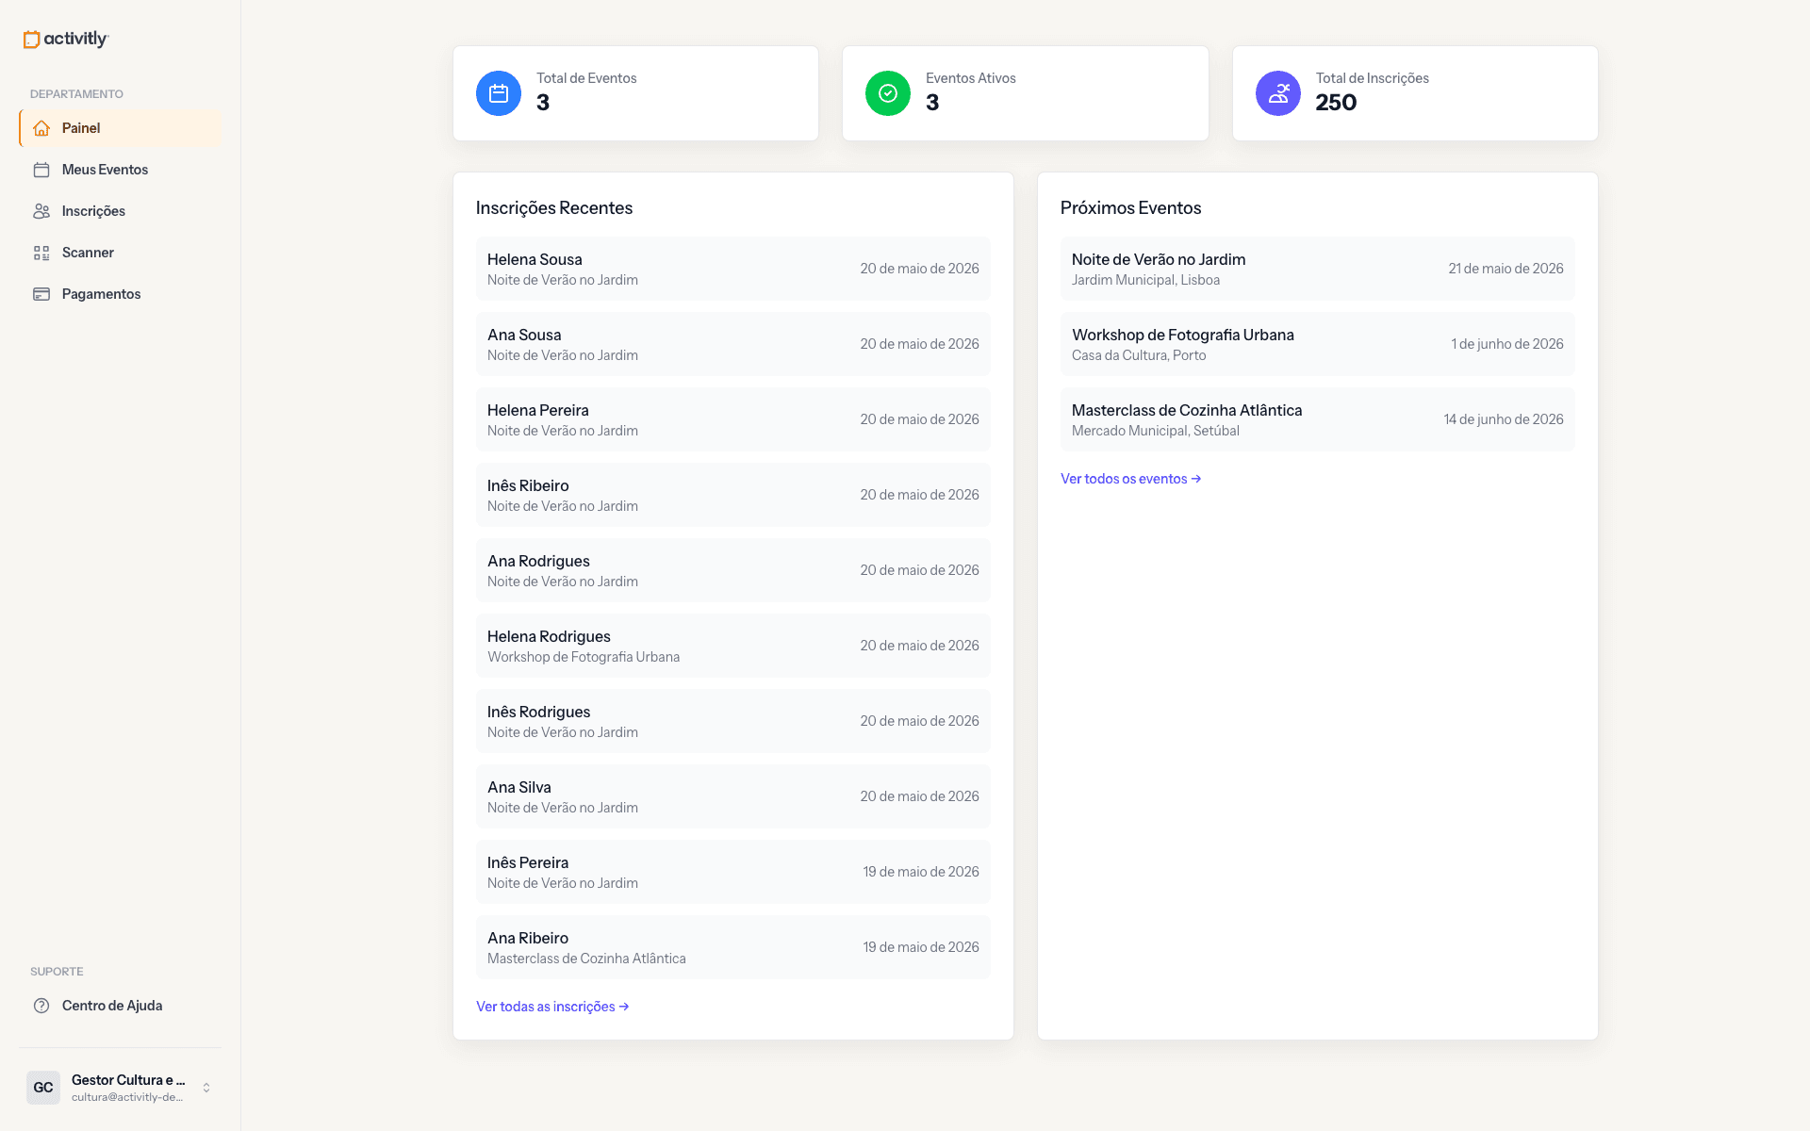Follow the Ver todos os eventos link
This screenshot has width=1810, height=1131.
(x=1131, y=479)
